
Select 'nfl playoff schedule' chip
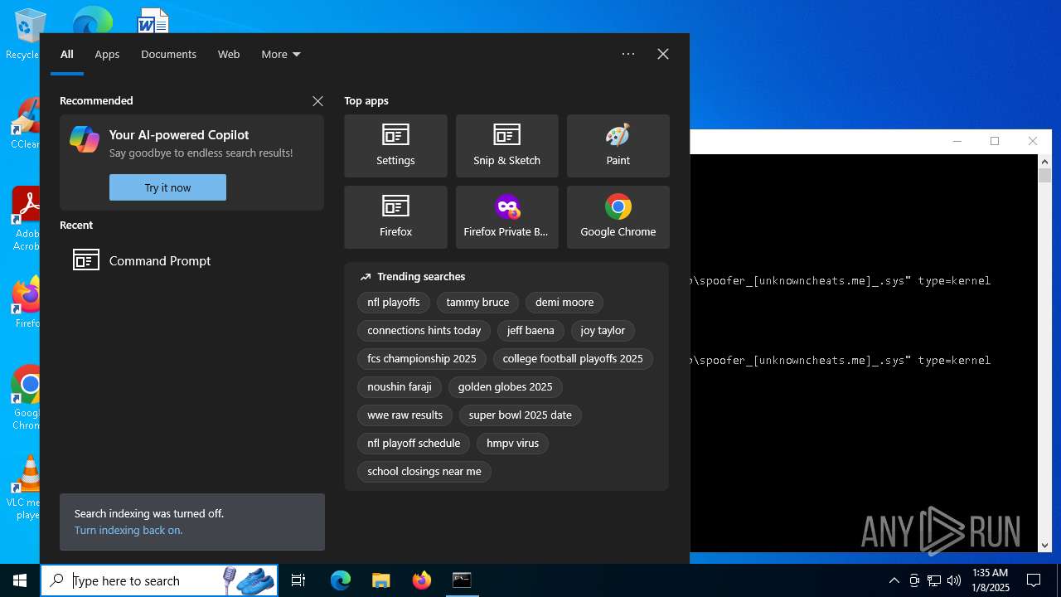tap(414, 444)
